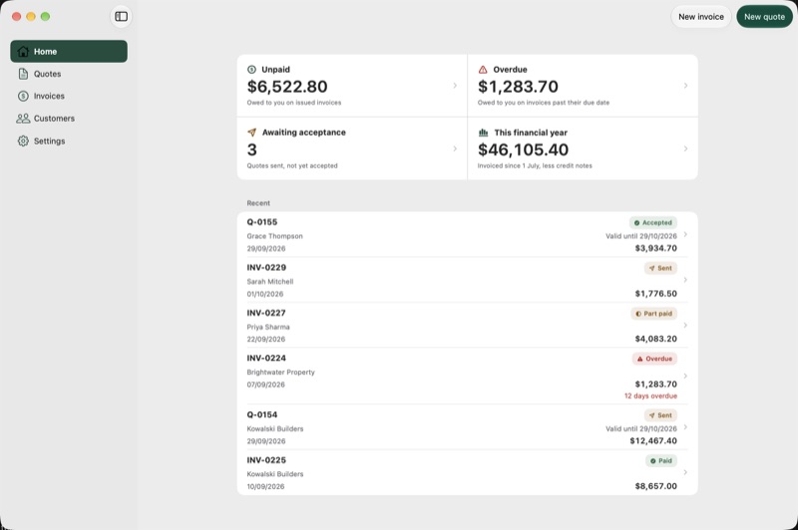Open the Awaiting acceptance card chevron

[455, 148]
